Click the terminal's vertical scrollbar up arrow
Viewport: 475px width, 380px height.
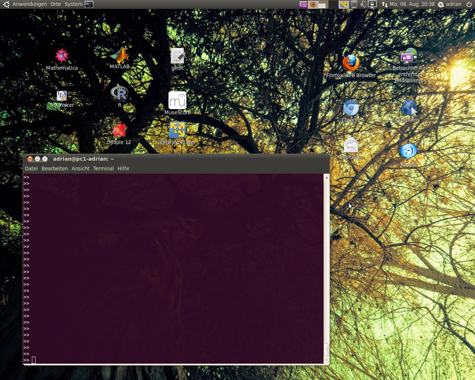pyautogui.click(x=327, y=178)
